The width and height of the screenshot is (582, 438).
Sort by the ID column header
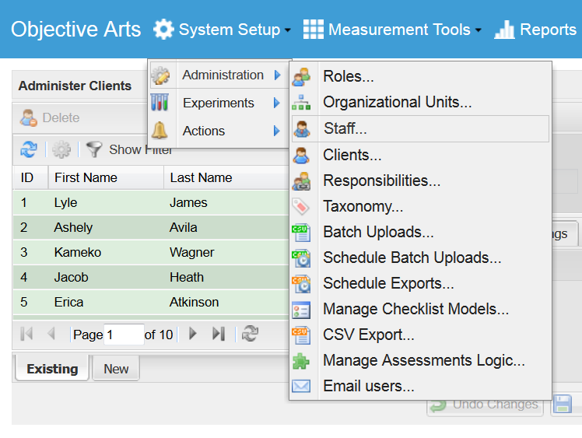pos(30,177)
